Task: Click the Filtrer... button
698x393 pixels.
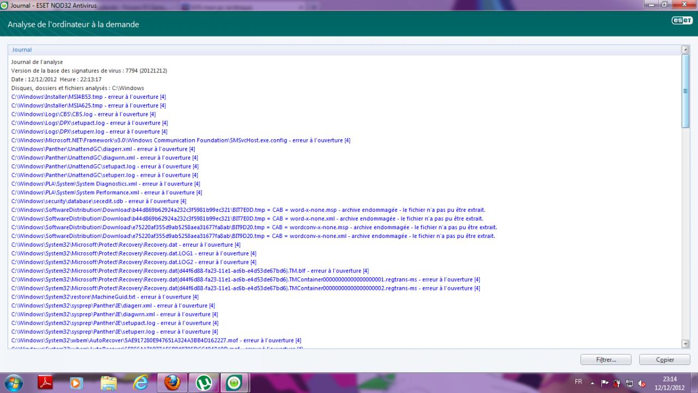Action: click(x=606, y=360)
